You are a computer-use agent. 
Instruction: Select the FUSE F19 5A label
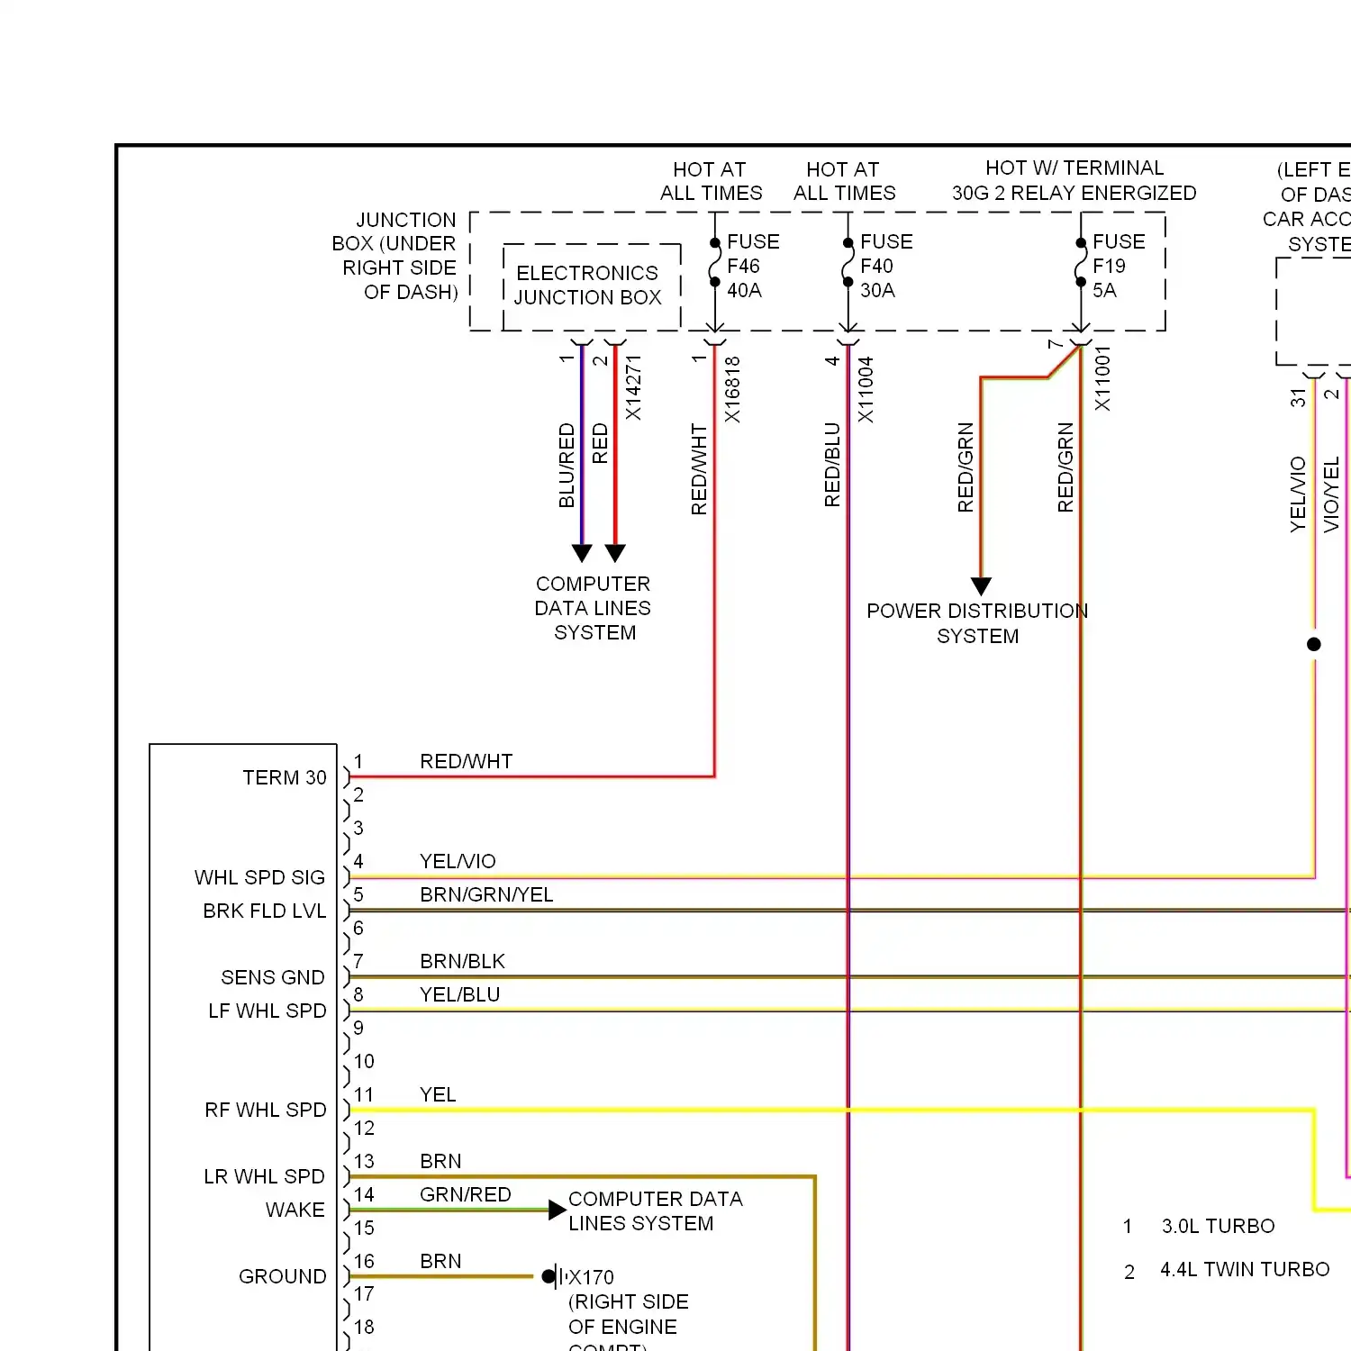(x=1119, y=266)
